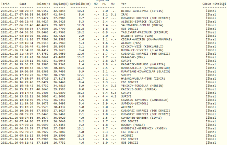Click the Yer column header
The height and width of the screenshot is (145, 227).
point(124,4)
